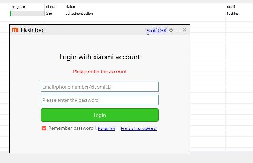Minimize the Flash tool login dialog
Image resolution: width=253 pixels, height=163 pixels.
click(x=178, y=30)
